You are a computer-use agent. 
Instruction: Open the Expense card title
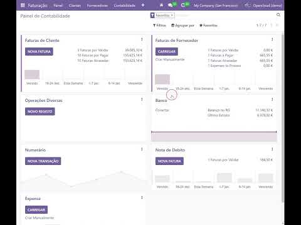[x=33, y=199]
